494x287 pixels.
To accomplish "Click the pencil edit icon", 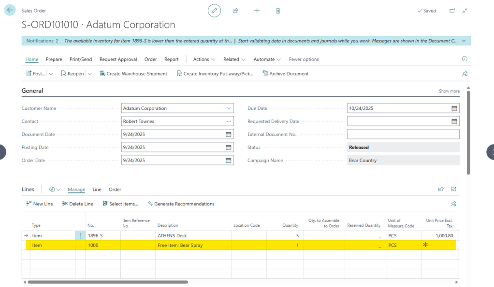I will pos(214,10).
